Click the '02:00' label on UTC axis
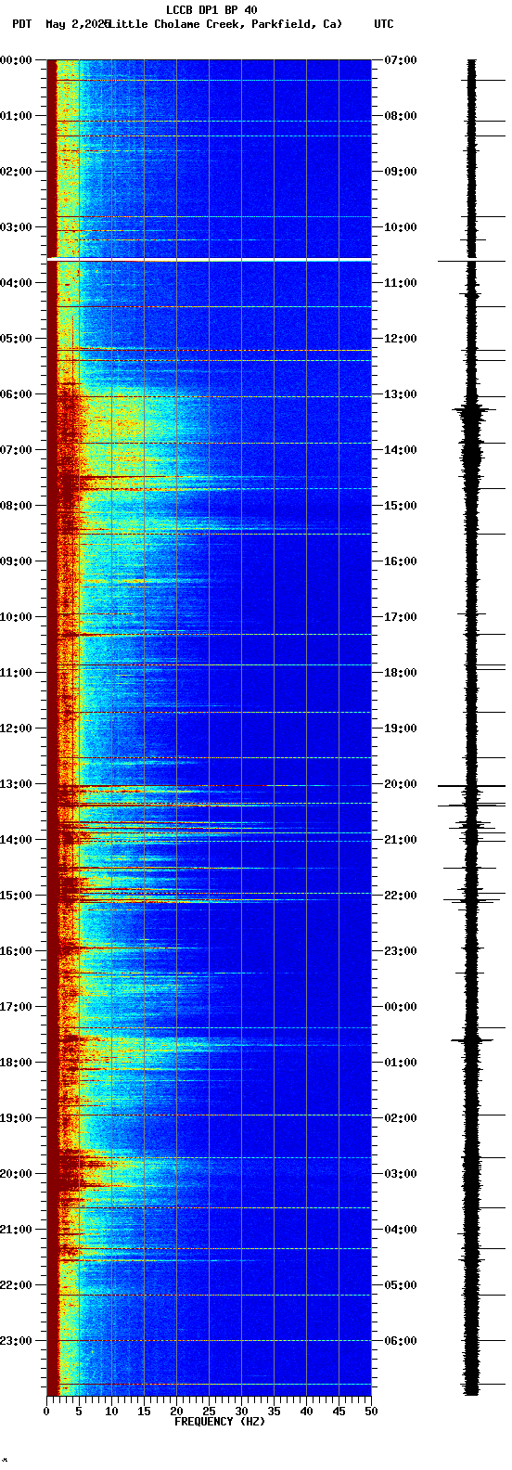The image size is (512, 1470). point(401,1118)
